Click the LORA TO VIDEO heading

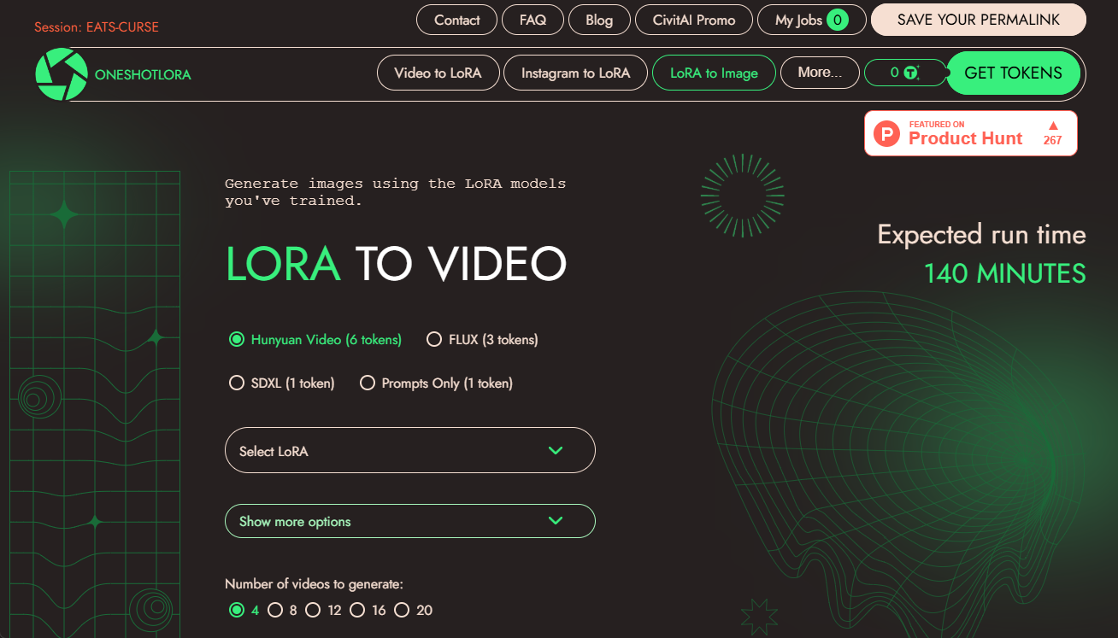(x=396, y=264)
